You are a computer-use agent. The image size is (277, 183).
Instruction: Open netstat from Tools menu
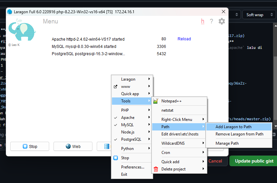click(x=179, y=110)
